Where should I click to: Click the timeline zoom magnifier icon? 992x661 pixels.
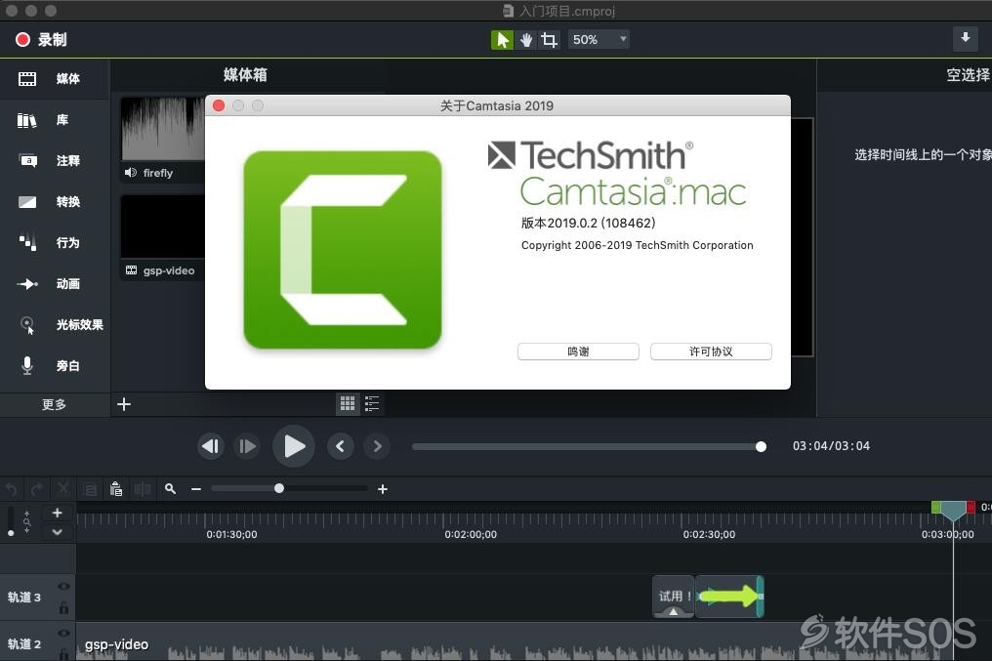click(x=170, y=488)
